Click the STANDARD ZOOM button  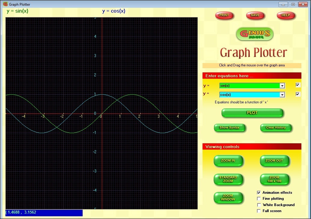coord(228,179)
